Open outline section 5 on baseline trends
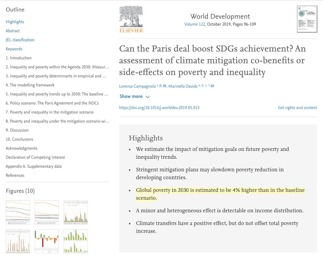Image resolution: width=323 pixels, height=259 pixels. coord(57,94)
